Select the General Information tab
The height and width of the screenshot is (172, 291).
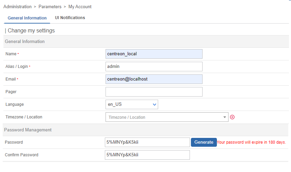click(x=27, y=18)
